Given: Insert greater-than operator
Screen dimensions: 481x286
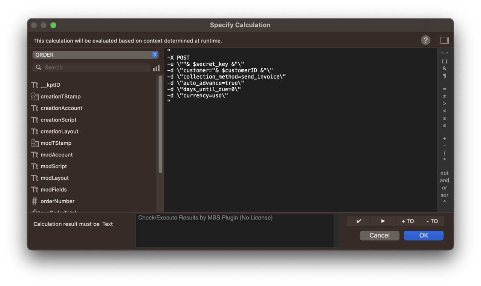Looking at the screenshot, I should click(x=445, y=103).
